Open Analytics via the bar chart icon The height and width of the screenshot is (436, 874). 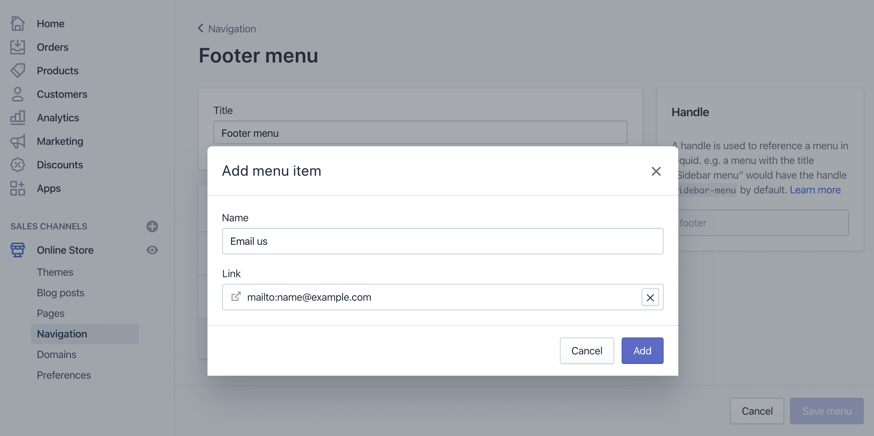[x=17, y=117]
